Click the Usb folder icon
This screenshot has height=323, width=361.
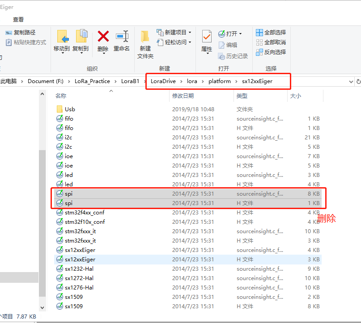[59, 109]
